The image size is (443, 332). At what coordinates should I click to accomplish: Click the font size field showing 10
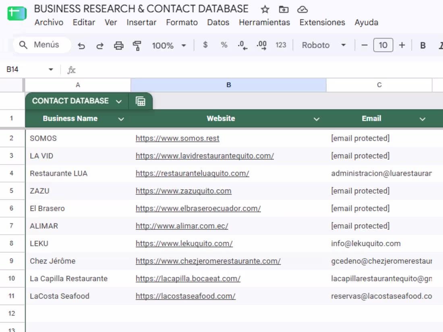point(383,45)
